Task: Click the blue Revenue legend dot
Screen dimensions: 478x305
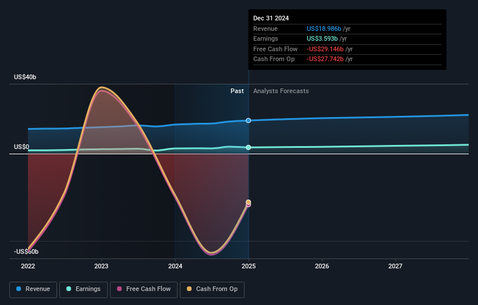Action: 19,289
